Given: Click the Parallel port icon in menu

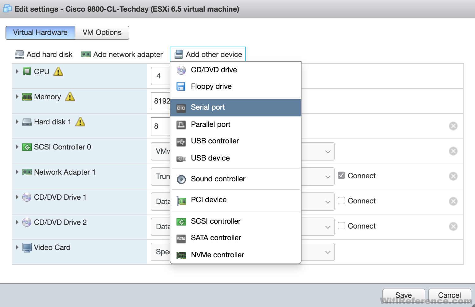Looking at the screenshot, I should [x=181, y=124].
